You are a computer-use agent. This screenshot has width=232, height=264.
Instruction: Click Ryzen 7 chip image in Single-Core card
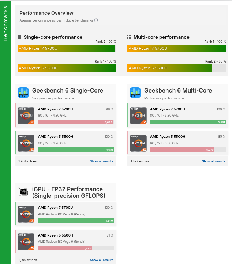click(x=26, y=115)
